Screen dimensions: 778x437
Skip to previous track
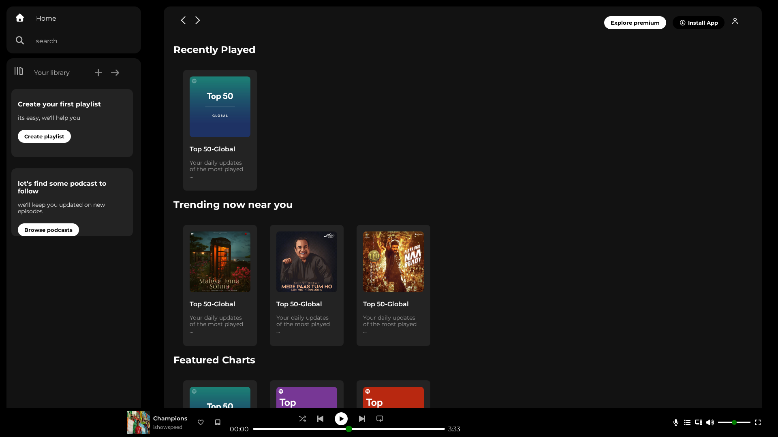point(320,419)
